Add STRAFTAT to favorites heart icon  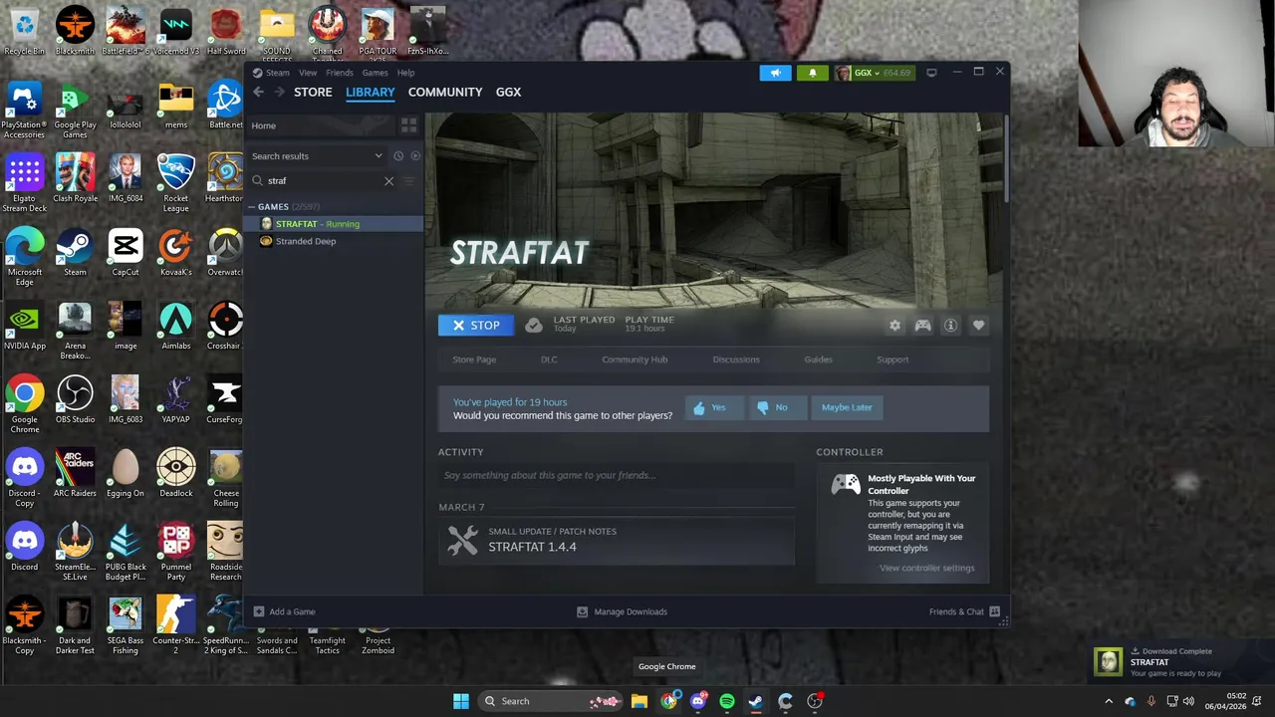(978, 326)
